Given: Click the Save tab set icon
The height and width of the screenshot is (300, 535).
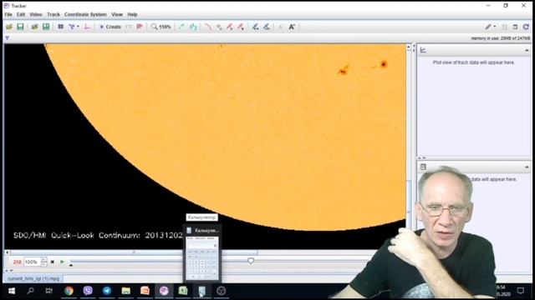Looking at the screenshot, I should 46,27.
